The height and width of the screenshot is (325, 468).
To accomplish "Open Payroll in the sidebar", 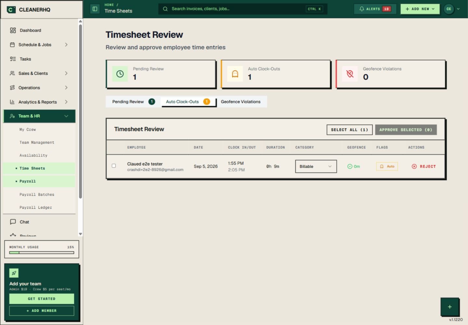I will click(39, 181).
